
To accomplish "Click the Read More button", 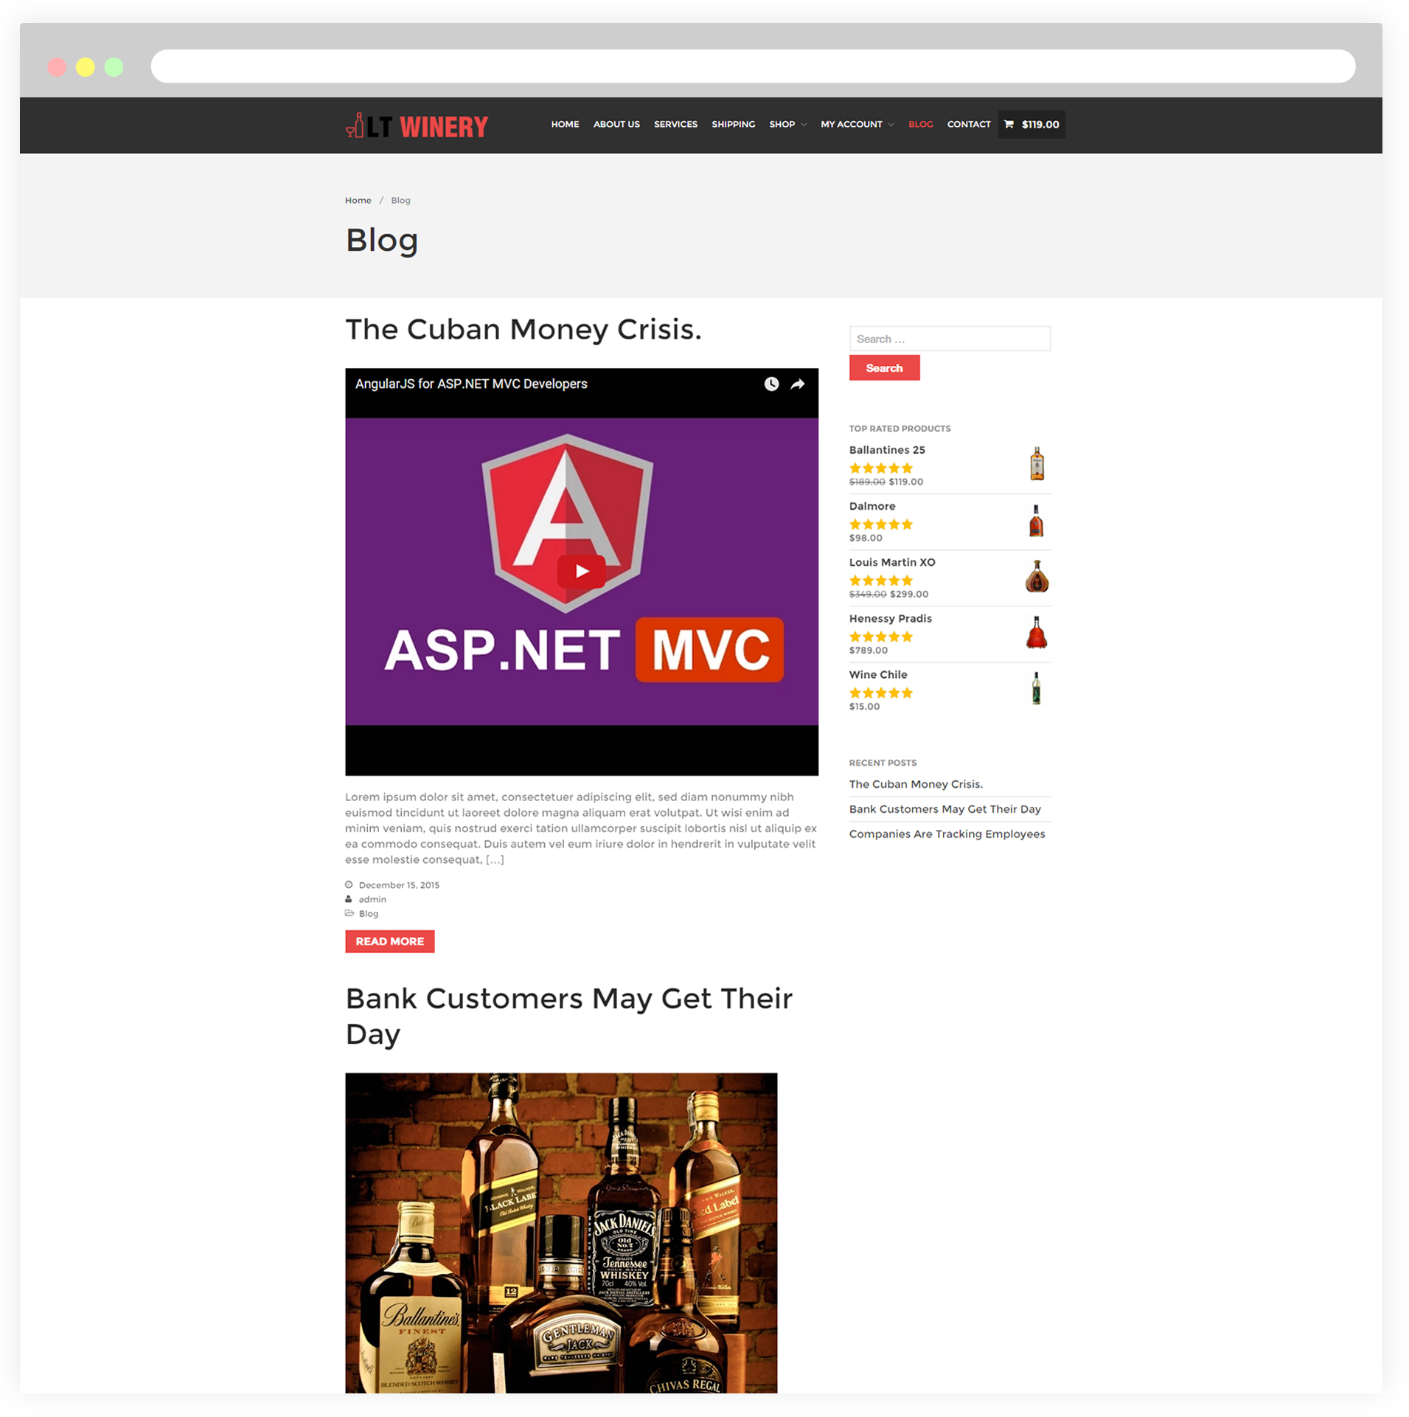I will pos(389,941).
